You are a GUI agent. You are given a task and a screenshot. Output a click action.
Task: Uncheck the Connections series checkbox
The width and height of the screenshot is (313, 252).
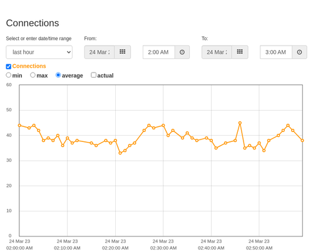click(x=9, y=66)
